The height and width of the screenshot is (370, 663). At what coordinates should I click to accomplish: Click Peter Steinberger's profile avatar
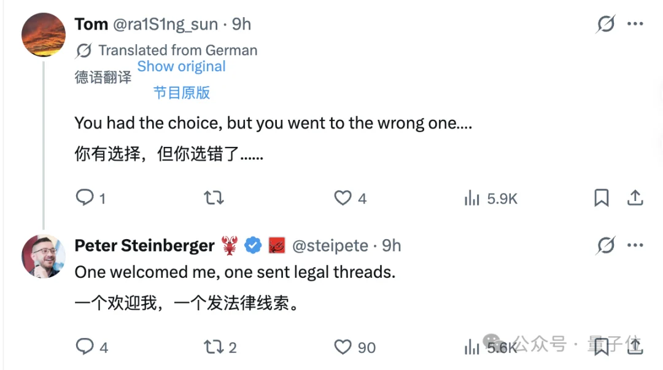pyautogui.click(x=43, y=256)
